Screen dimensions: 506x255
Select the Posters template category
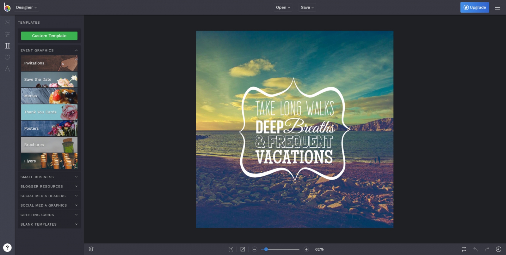click(x=49, y=128)
